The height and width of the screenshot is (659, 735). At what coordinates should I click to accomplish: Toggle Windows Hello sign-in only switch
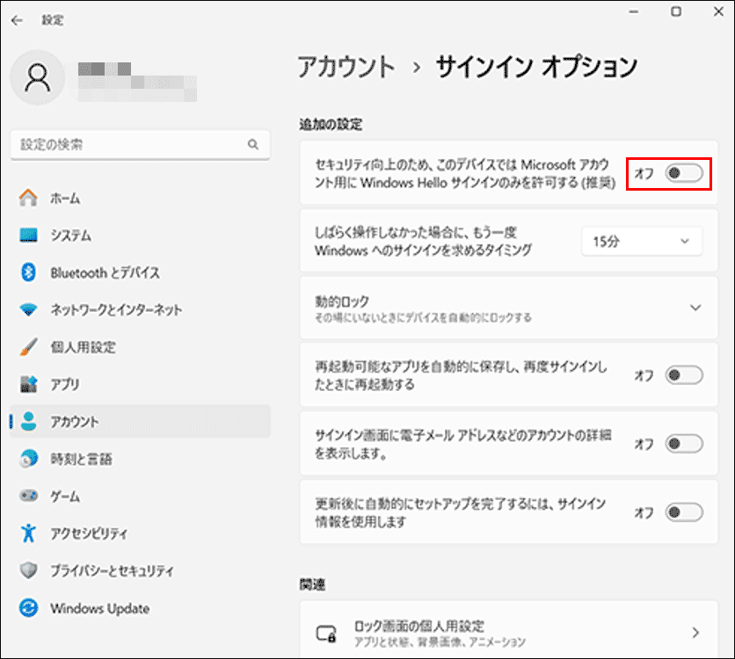(684, 173)
